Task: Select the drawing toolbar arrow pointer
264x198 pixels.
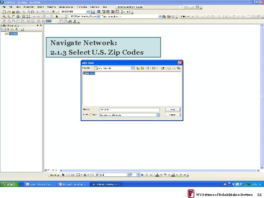Action: (63, 175)
